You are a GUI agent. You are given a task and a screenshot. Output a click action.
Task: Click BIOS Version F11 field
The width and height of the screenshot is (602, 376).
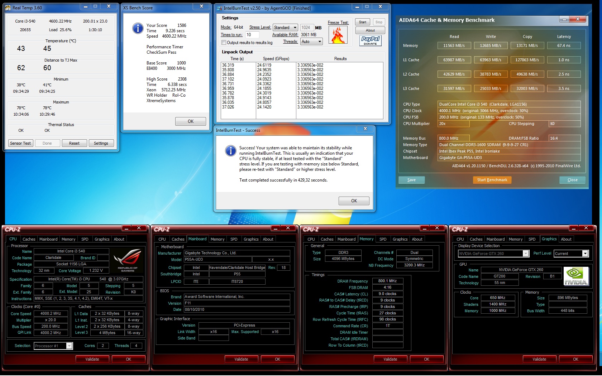(237, 303)
